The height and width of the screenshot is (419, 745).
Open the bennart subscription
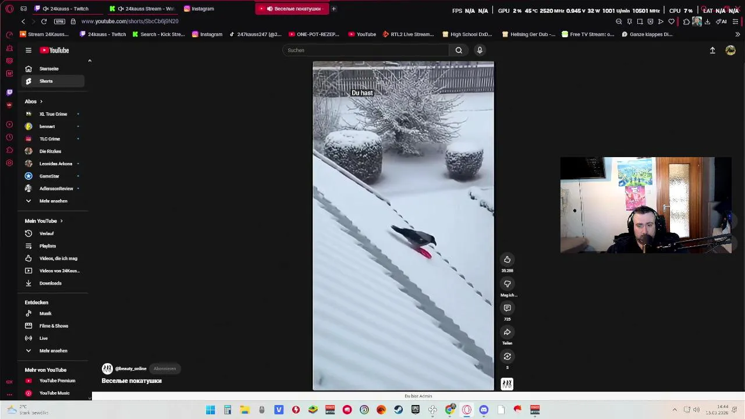click(53, 126)
